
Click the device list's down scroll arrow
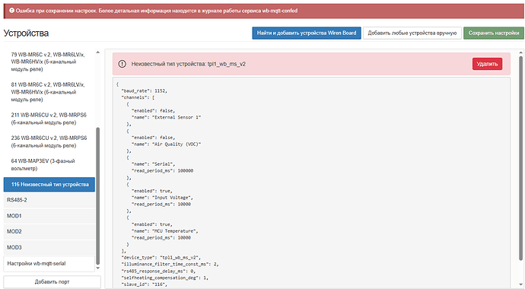pyautogui.click(x=97, y=268)
